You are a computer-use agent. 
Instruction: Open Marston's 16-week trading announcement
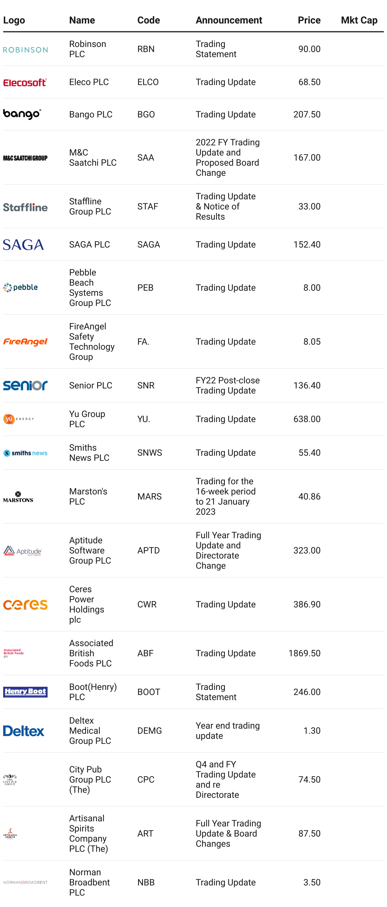226,496
